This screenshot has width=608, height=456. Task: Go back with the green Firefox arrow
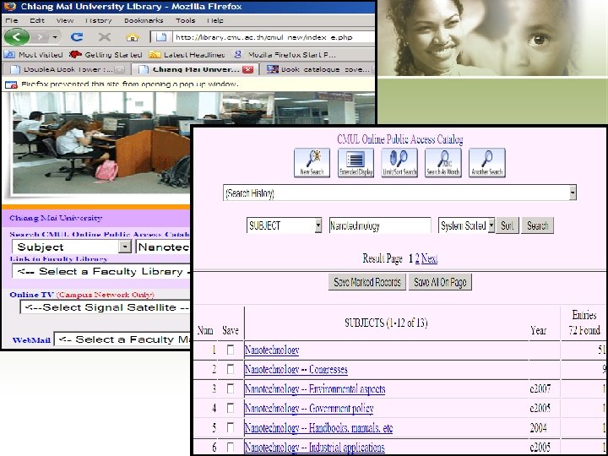16,37
